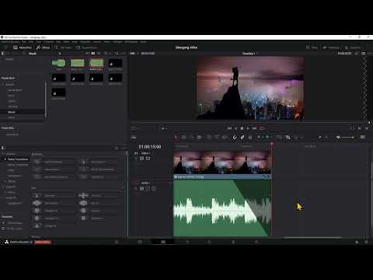Select Audio Transitions in effects tree

coord(18,165)
